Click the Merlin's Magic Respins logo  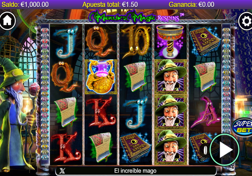click(136, 17)
